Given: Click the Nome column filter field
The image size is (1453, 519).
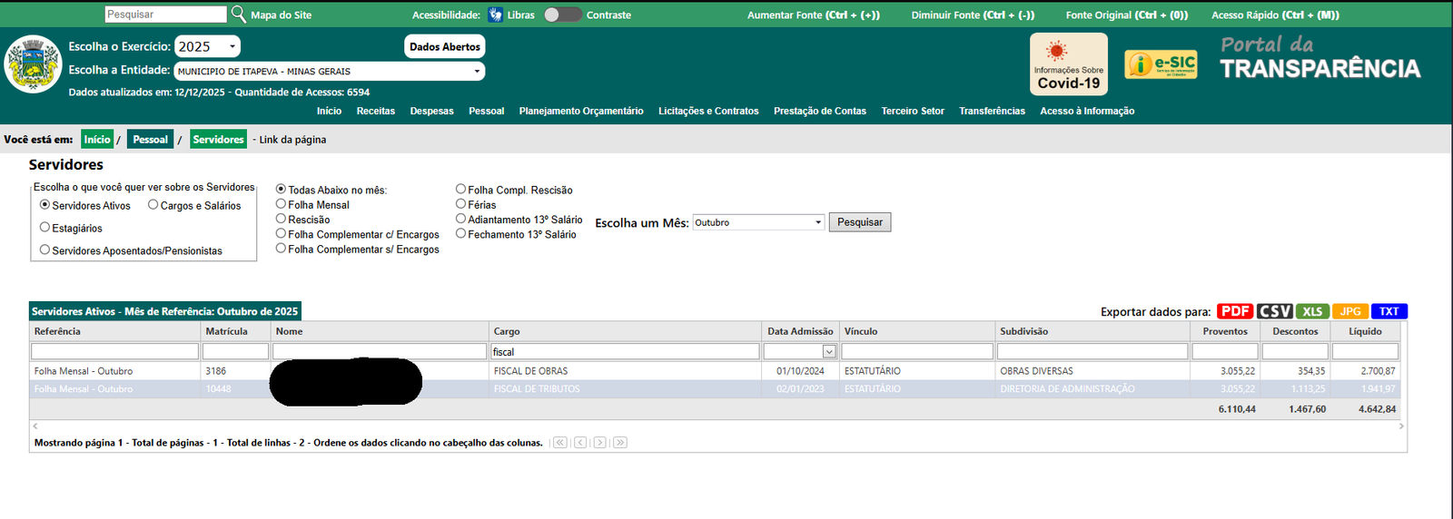Looking at the screenshot, I should pos(380,351).
